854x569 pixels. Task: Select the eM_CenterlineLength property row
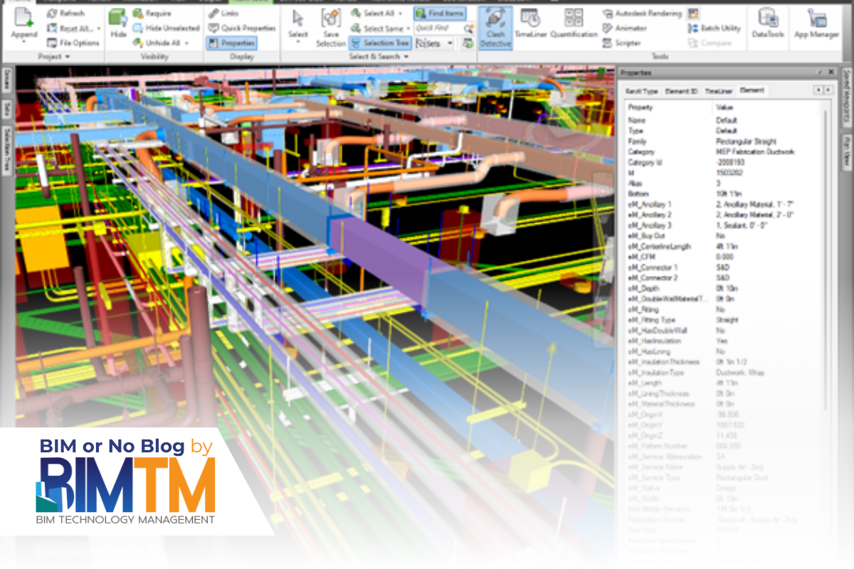723,247
